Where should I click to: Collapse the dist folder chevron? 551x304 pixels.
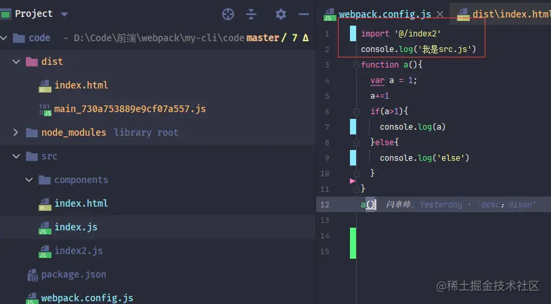click(16, 61)
